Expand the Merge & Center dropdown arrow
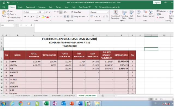Screen dimensions: 175x109 click(x=87, y=17)
